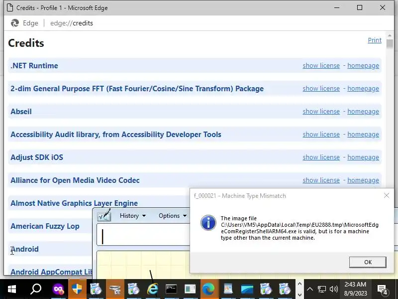Click "Alliance for Open Media Video Codec" title
The height and width of the screenshot is (299, 398).
pos(75,180)
